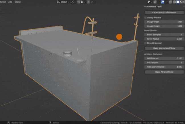185x124 pixels.
Task: Click the Image Width field
Action: (164, 22)
